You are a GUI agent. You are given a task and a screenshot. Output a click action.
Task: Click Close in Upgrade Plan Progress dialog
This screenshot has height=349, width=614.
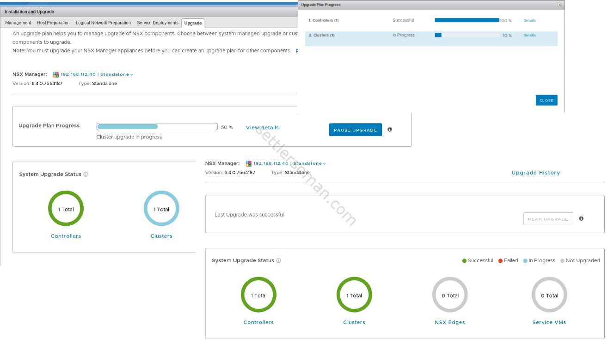tap(546, 100)
